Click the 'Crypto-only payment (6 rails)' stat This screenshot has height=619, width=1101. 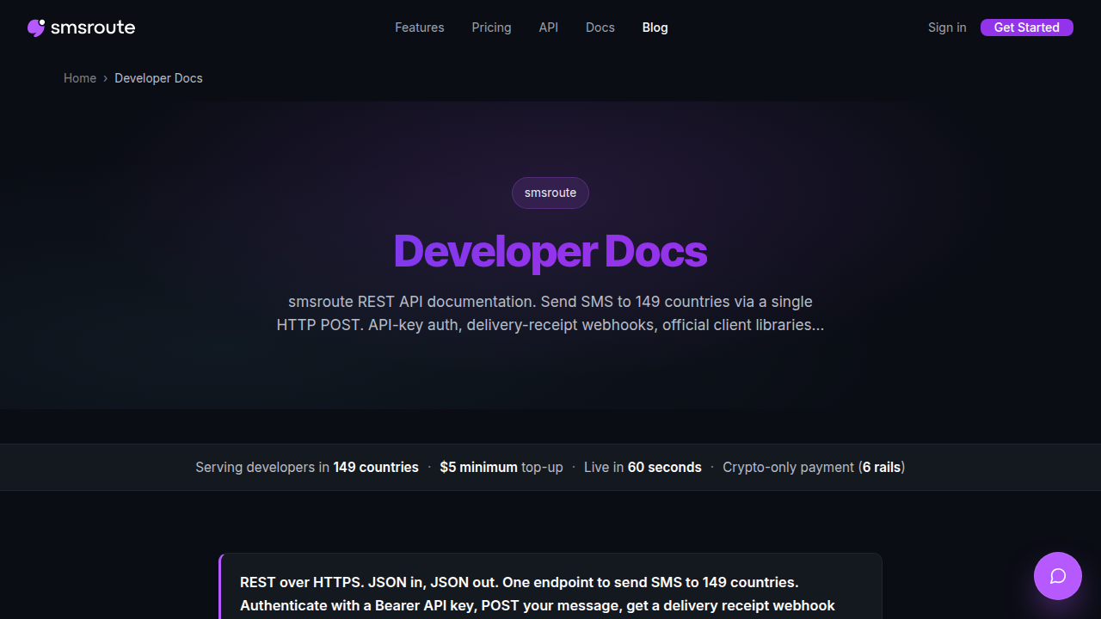(x=814, y=468)
